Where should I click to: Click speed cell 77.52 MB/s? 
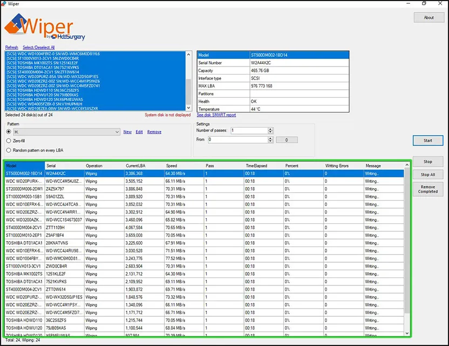click(184, 259)
